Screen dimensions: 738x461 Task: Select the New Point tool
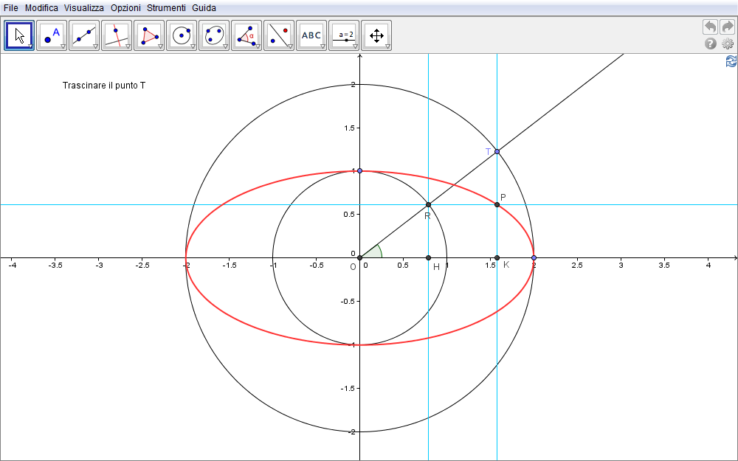(x=52, y=35)
